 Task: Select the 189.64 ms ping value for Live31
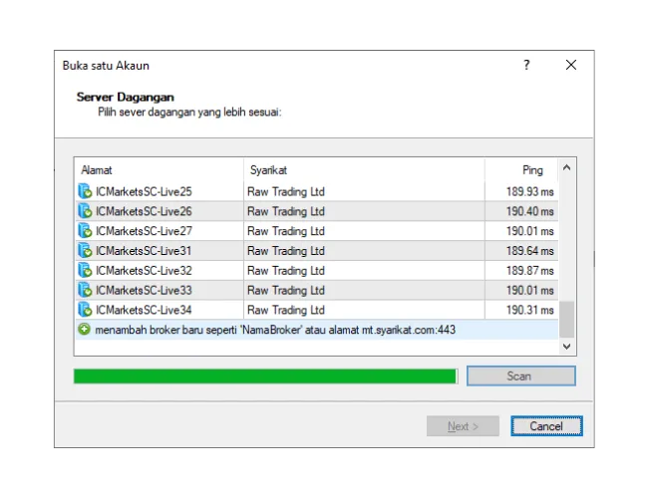529,251
